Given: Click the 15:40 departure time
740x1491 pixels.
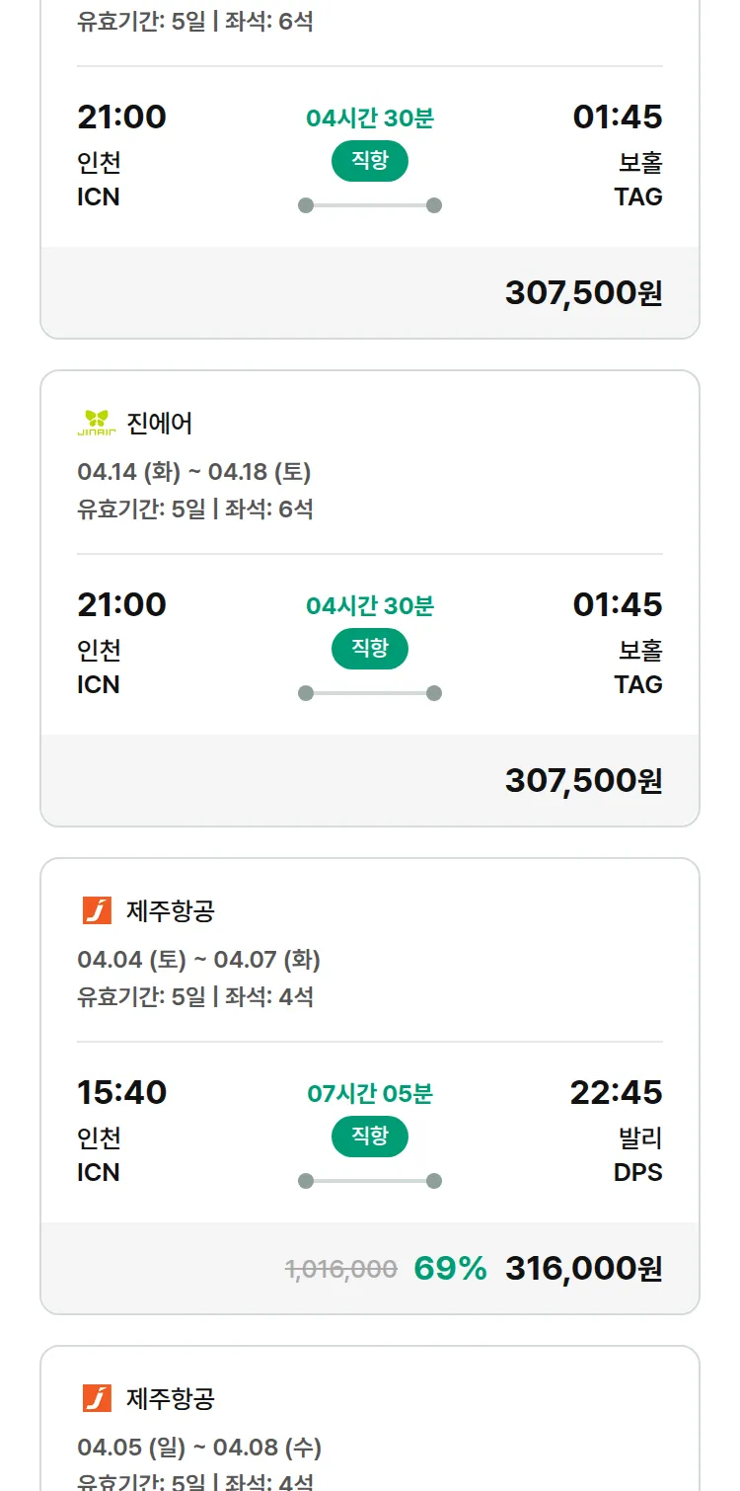Looking at the screenshot, I should click(122, 1093).
